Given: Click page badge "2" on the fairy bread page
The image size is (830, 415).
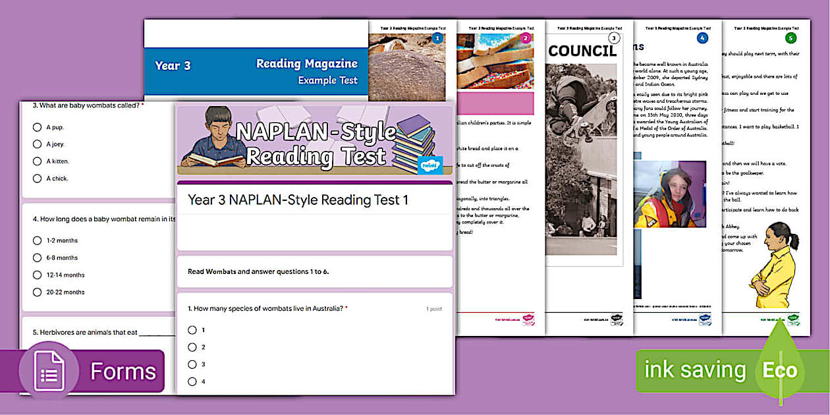Looking at the screenshot, I should (526, 39).
